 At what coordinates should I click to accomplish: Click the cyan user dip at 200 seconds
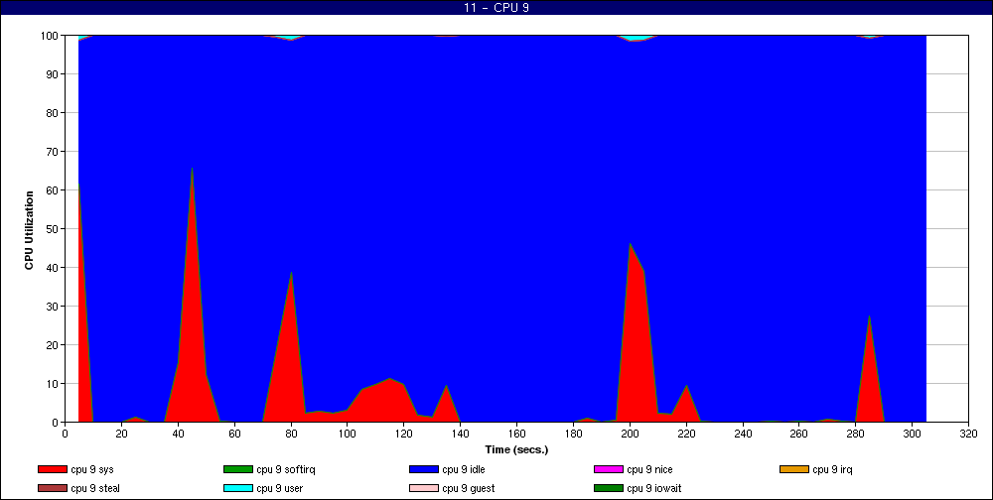pyautogui.click(x=636, y=38)
